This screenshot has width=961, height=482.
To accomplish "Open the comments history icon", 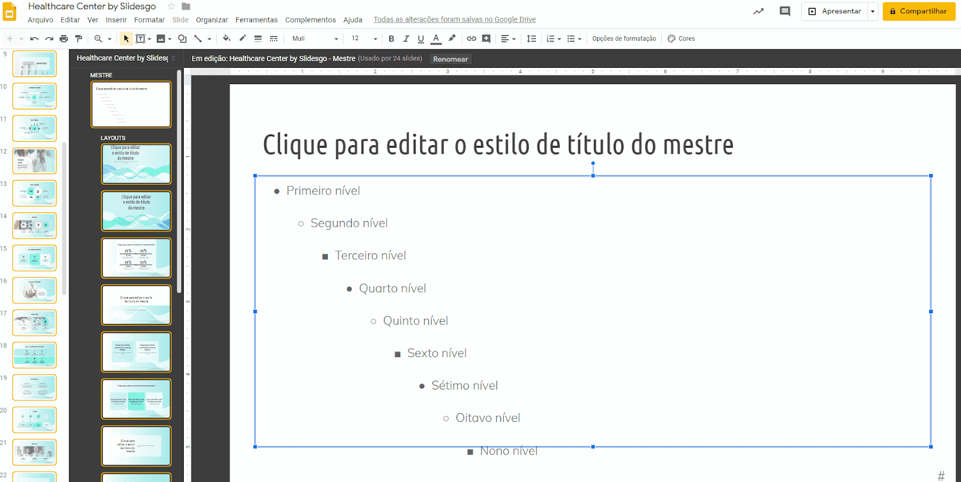I will tap(784, 11).
